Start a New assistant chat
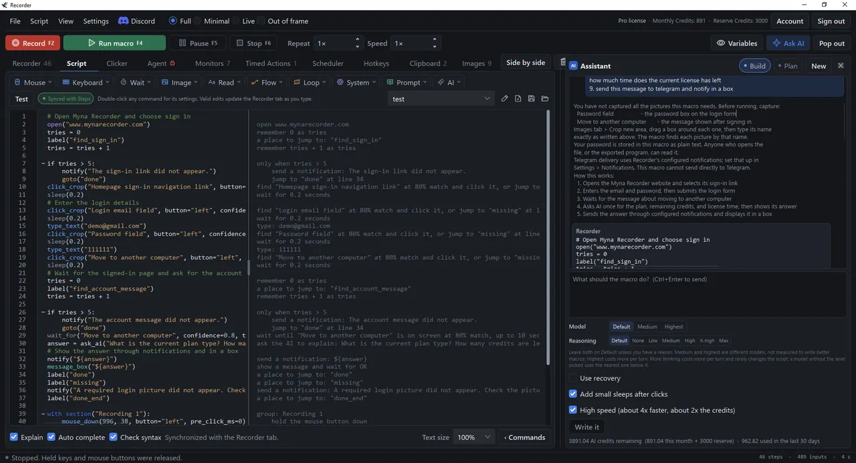 pos(819,66)
